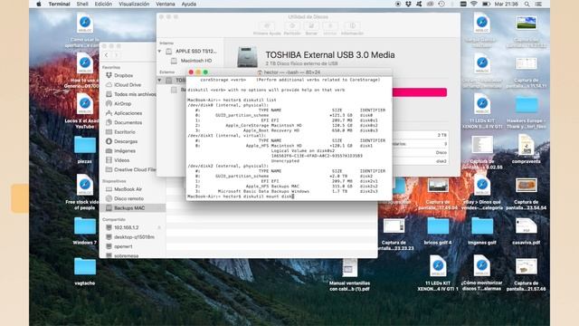Eject the 192.168.1.2 shared server

pos(159,227)
